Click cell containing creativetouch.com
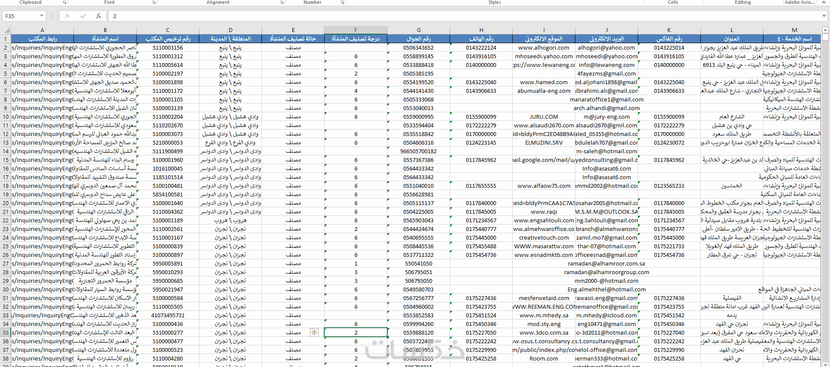Screen dimensions: 830x367 544,237
